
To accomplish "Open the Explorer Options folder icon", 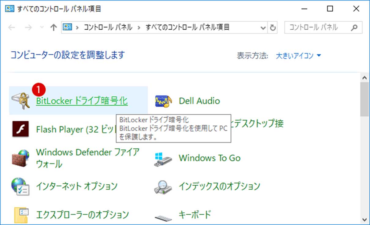I will coord(21,215).
